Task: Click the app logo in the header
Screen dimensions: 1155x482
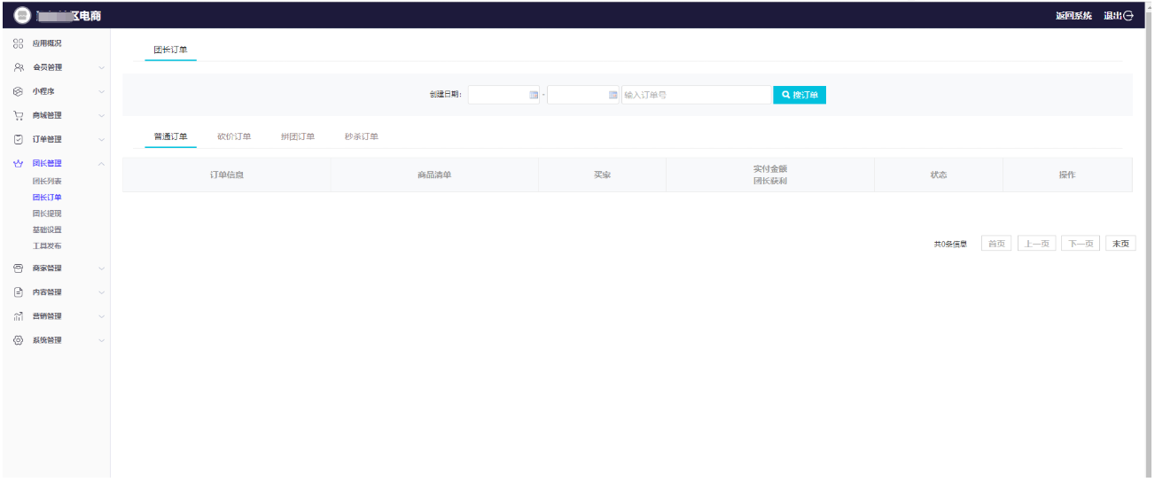Action: [22, 15]
